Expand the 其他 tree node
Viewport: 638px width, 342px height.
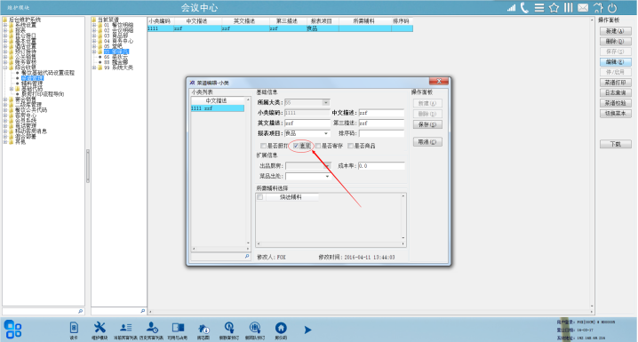(x=5, y=142)
